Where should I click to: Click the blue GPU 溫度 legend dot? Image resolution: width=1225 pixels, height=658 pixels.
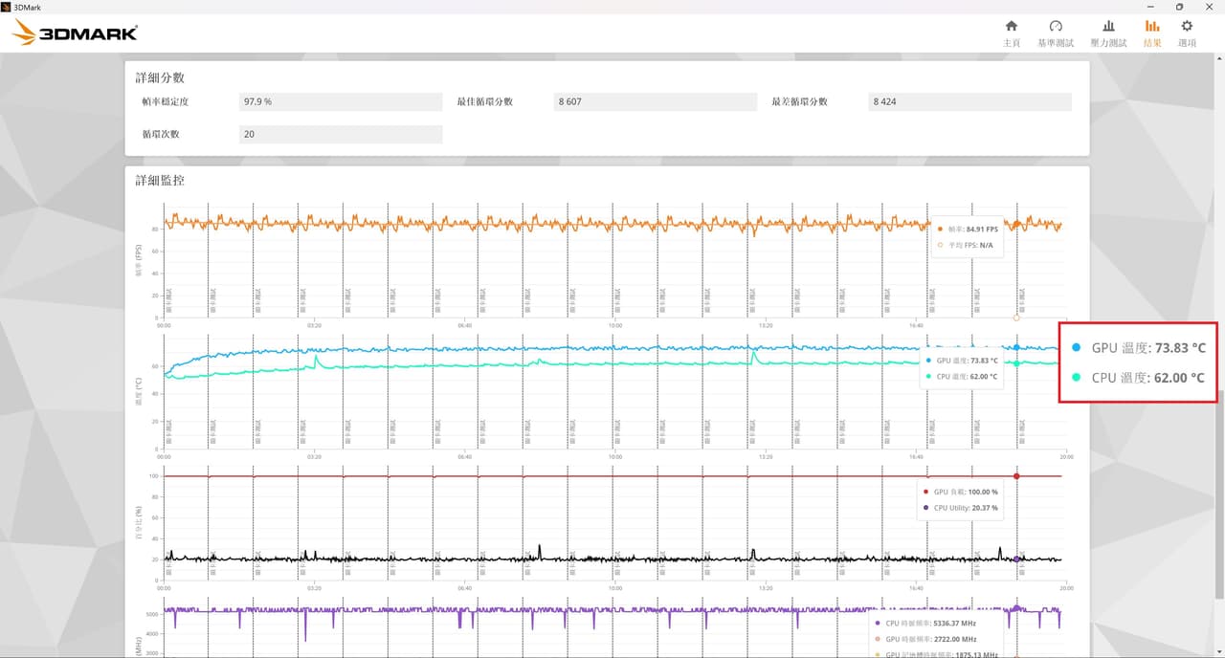pyautogui.click(x=927, y=361)
